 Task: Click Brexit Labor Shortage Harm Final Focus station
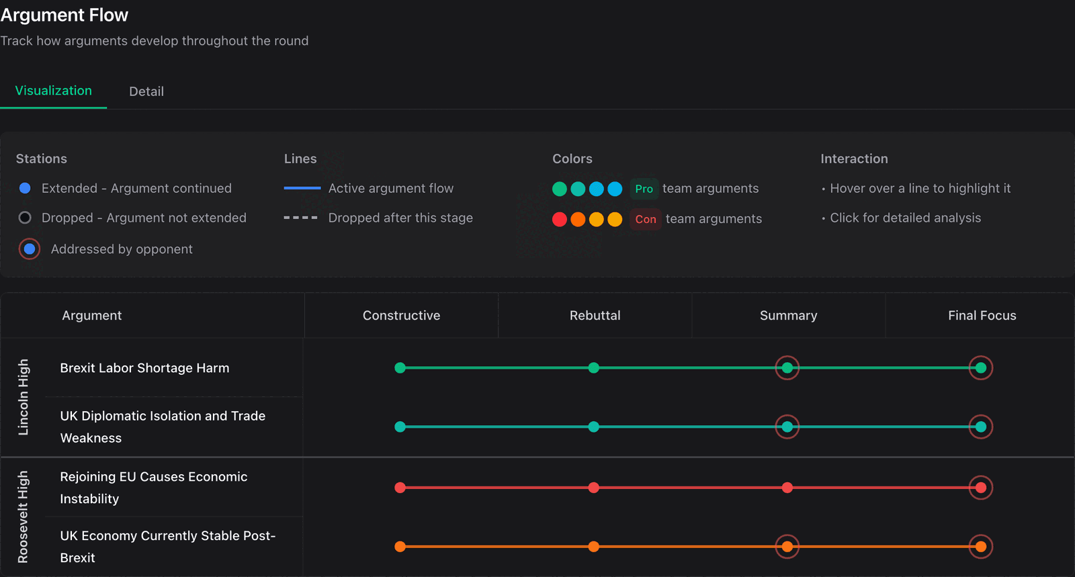point(980,367)
